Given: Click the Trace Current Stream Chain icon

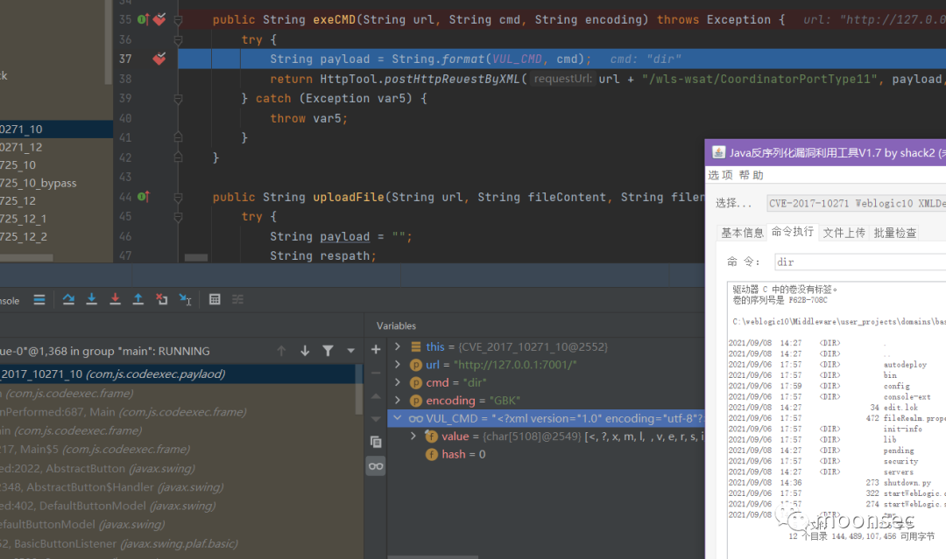Looking at the screenshot, I should [237, 299].
